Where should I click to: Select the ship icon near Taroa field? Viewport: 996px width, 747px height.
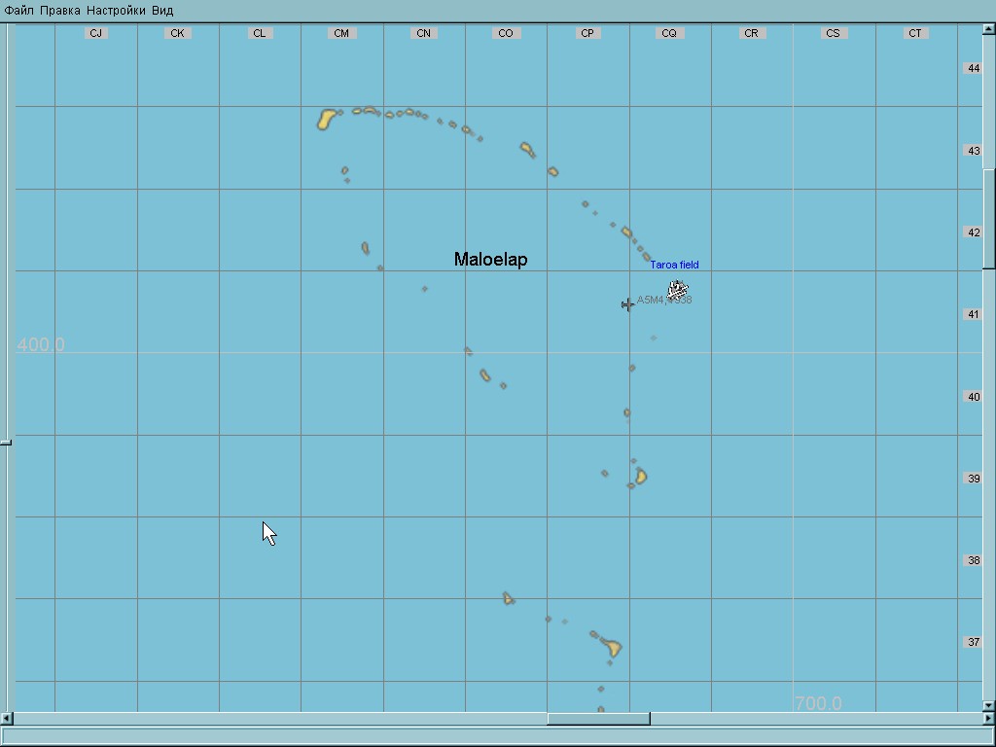[678, 290]
